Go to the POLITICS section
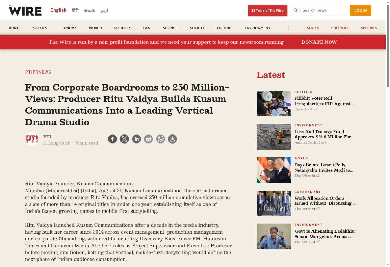390x267 pixels. [x=39, y=28]
